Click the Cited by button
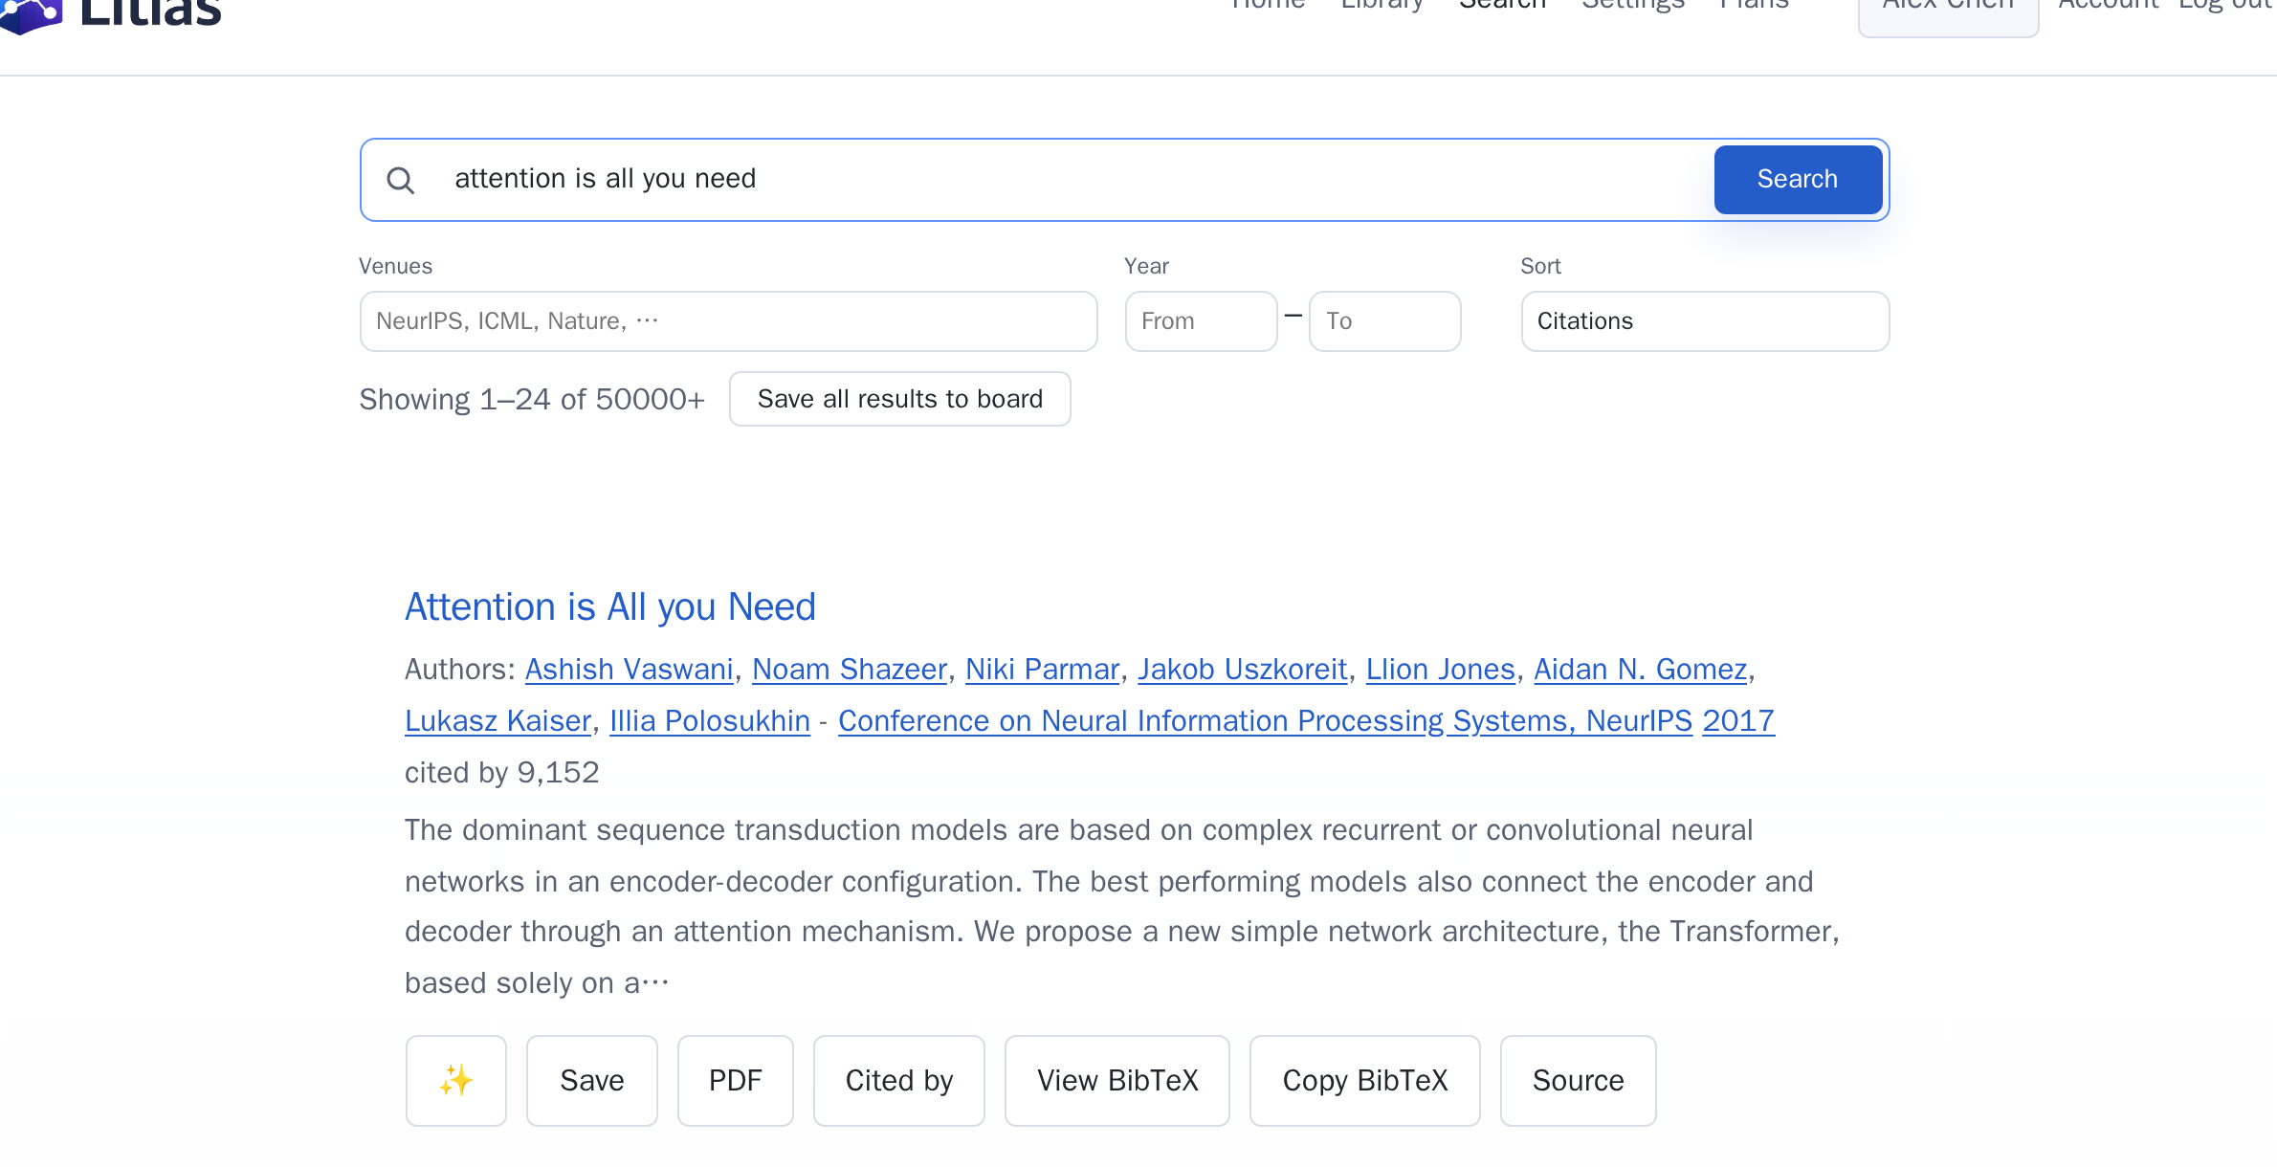This screenshot has width=2277, height=1167. coord(898,1080)
